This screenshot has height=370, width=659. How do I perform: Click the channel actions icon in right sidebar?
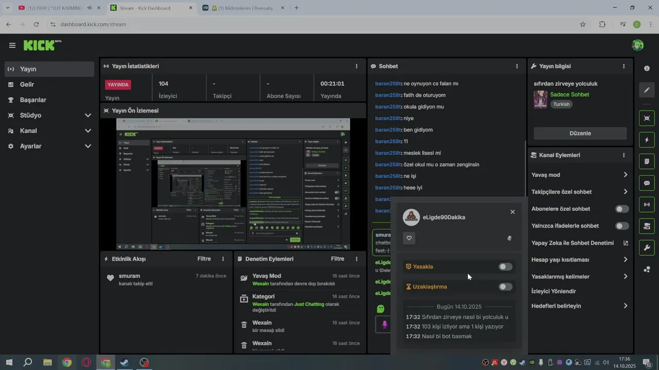pyautogui.click(x=647, y=226)
